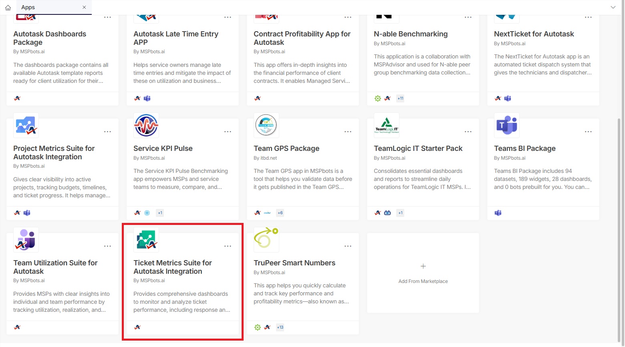Open the NextTicket for Autotask app title
The image size is (625, 347).
click(534, 34)
